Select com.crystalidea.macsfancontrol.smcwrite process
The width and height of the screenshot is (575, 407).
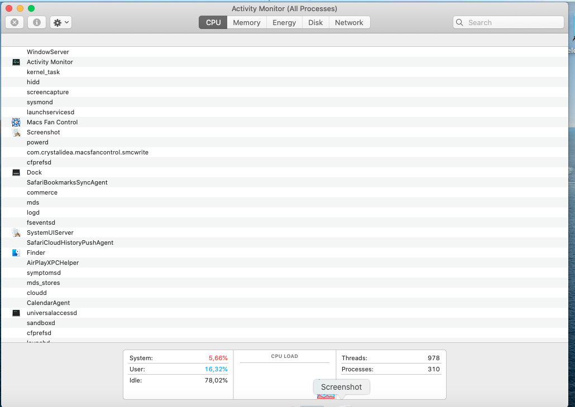pyautogui.click(x=88, y=152)
